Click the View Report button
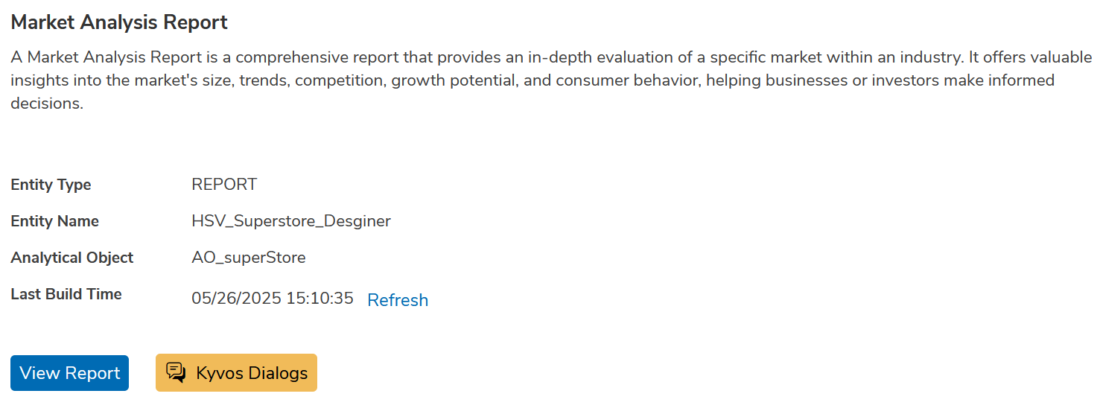This screenshot has width=1097, height=414. click(69, 373)
